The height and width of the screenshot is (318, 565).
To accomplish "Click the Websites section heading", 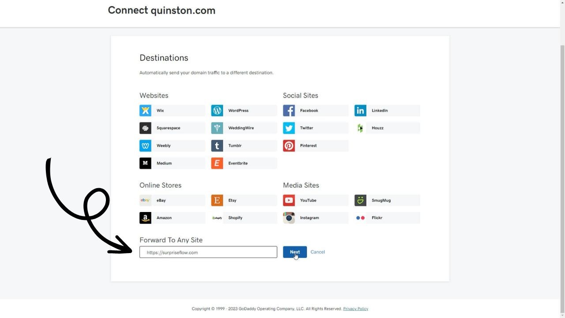I will pyautogui.click(x=154, y=95).
